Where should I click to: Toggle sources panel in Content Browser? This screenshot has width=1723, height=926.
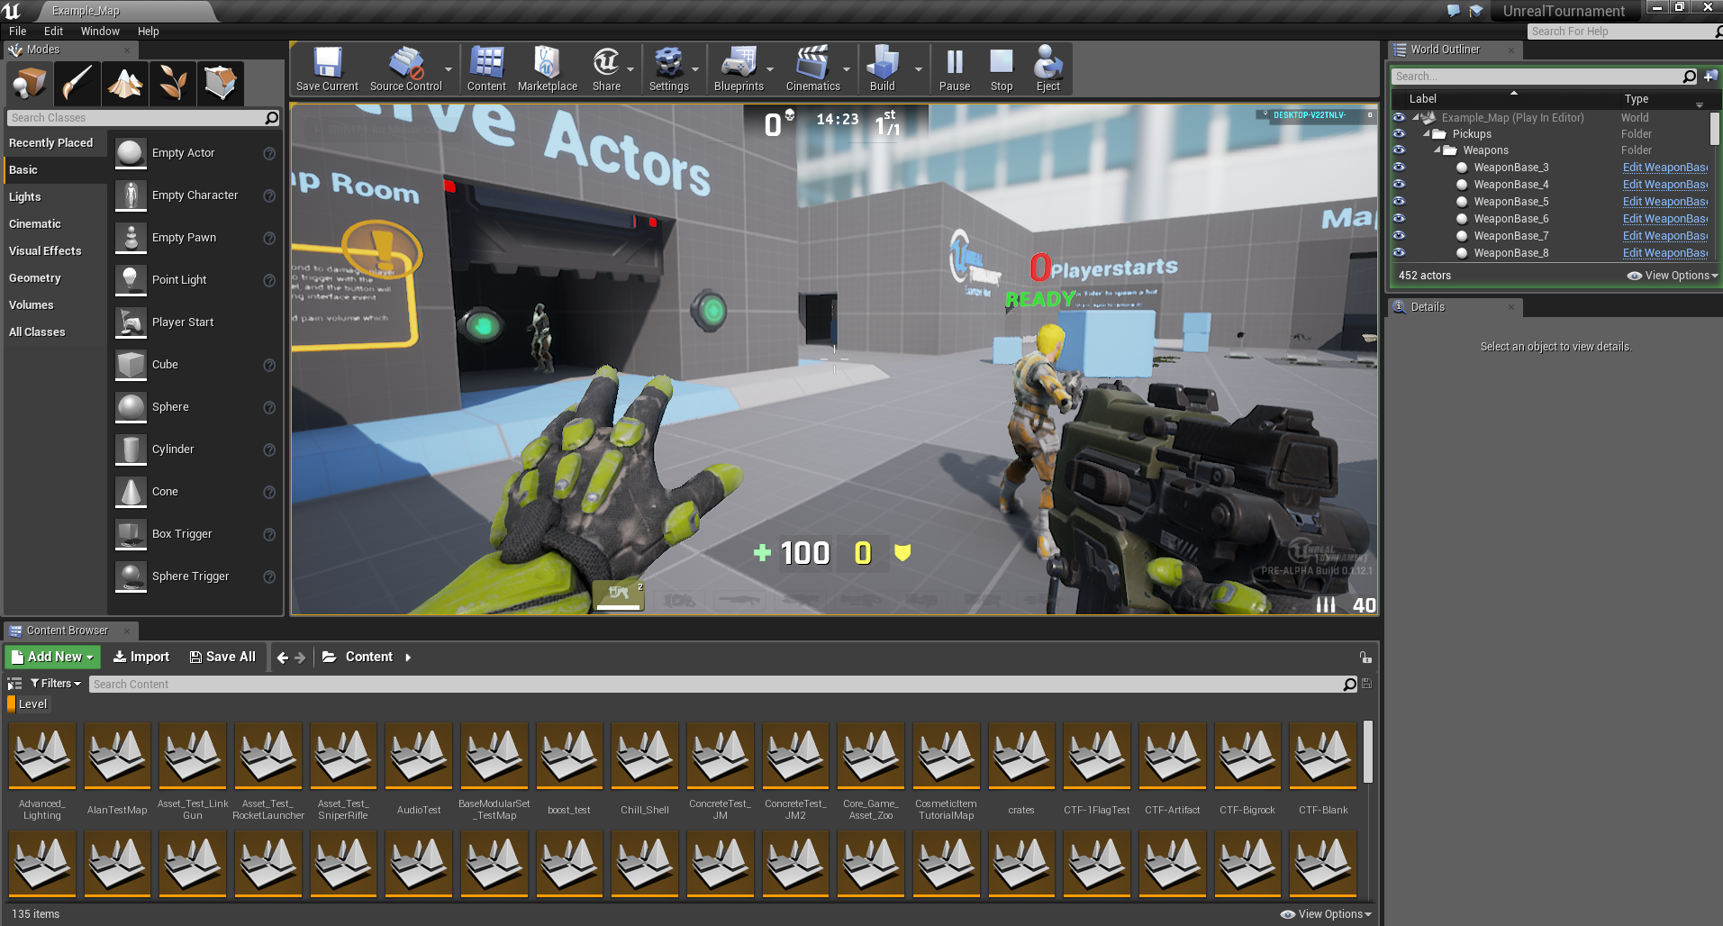(x=14, y=684)
